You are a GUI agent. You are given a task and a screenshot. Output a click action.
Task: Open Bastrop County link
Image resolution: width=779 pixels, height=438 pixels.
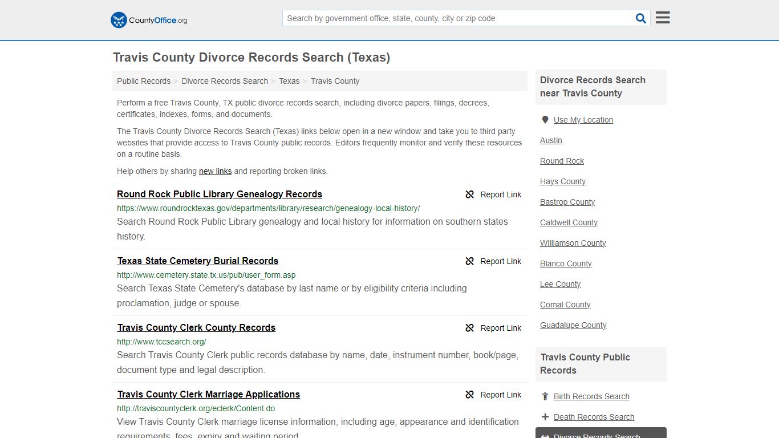click(567, 202)
